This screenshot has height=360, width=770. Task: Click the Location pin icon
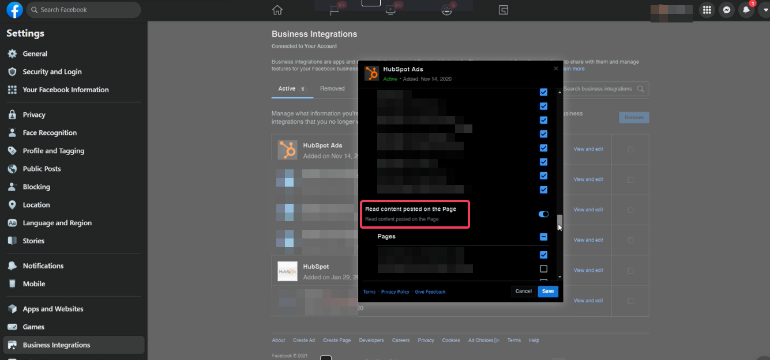point(12,205)
